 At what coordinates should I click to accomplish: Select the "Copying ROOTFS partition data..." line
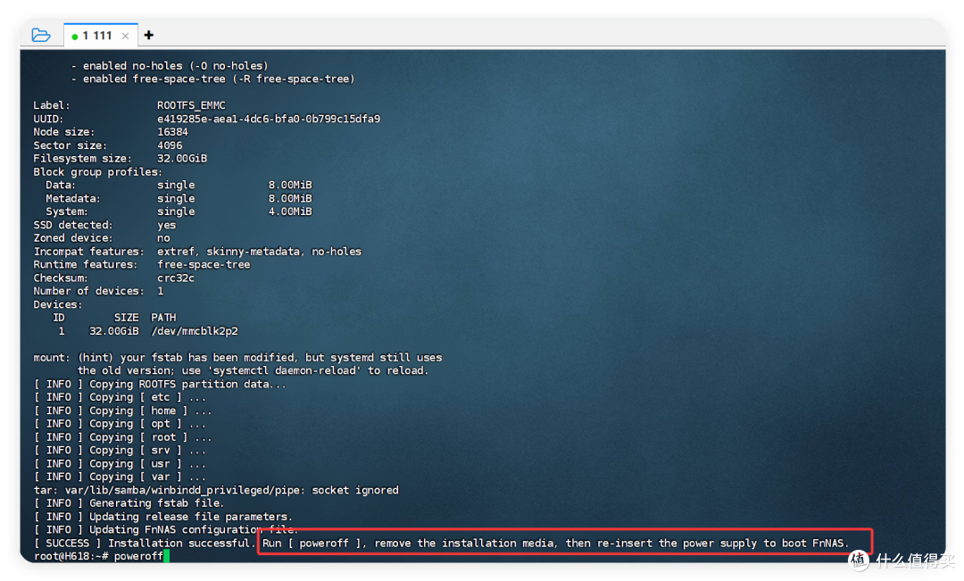pos(160,384)
